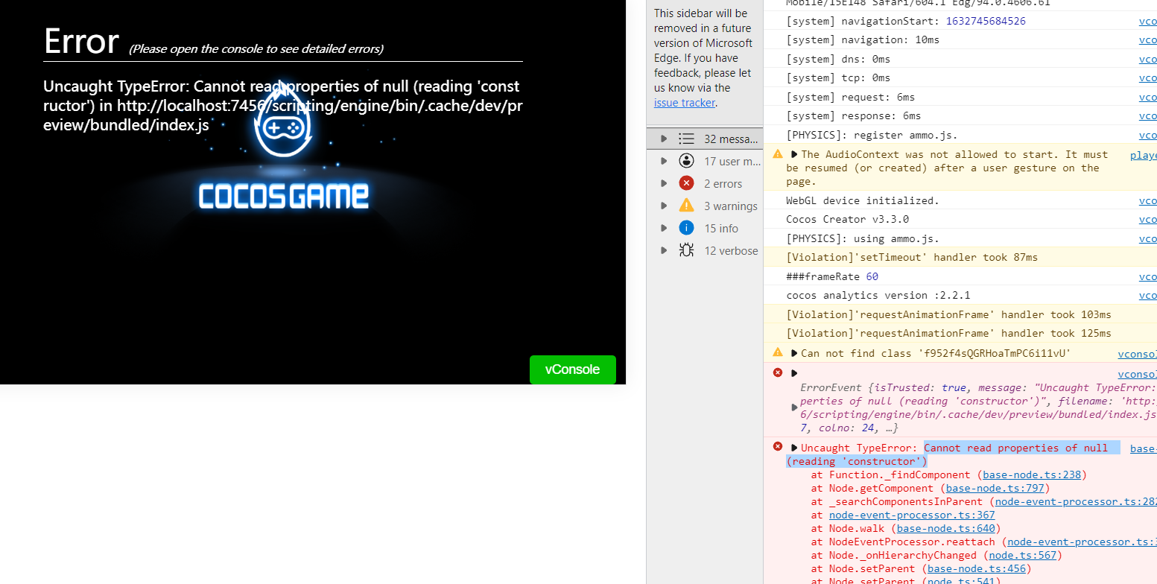The image size is (1157, 584).
Task: Click the bug icon beside 12 verbose
Action: tap(686, 250)
